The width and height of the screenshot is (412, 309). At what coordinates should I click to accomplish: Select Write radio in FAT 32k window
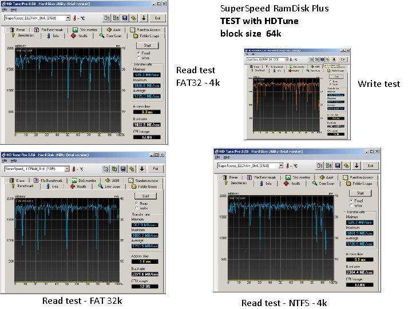point(137,208)
